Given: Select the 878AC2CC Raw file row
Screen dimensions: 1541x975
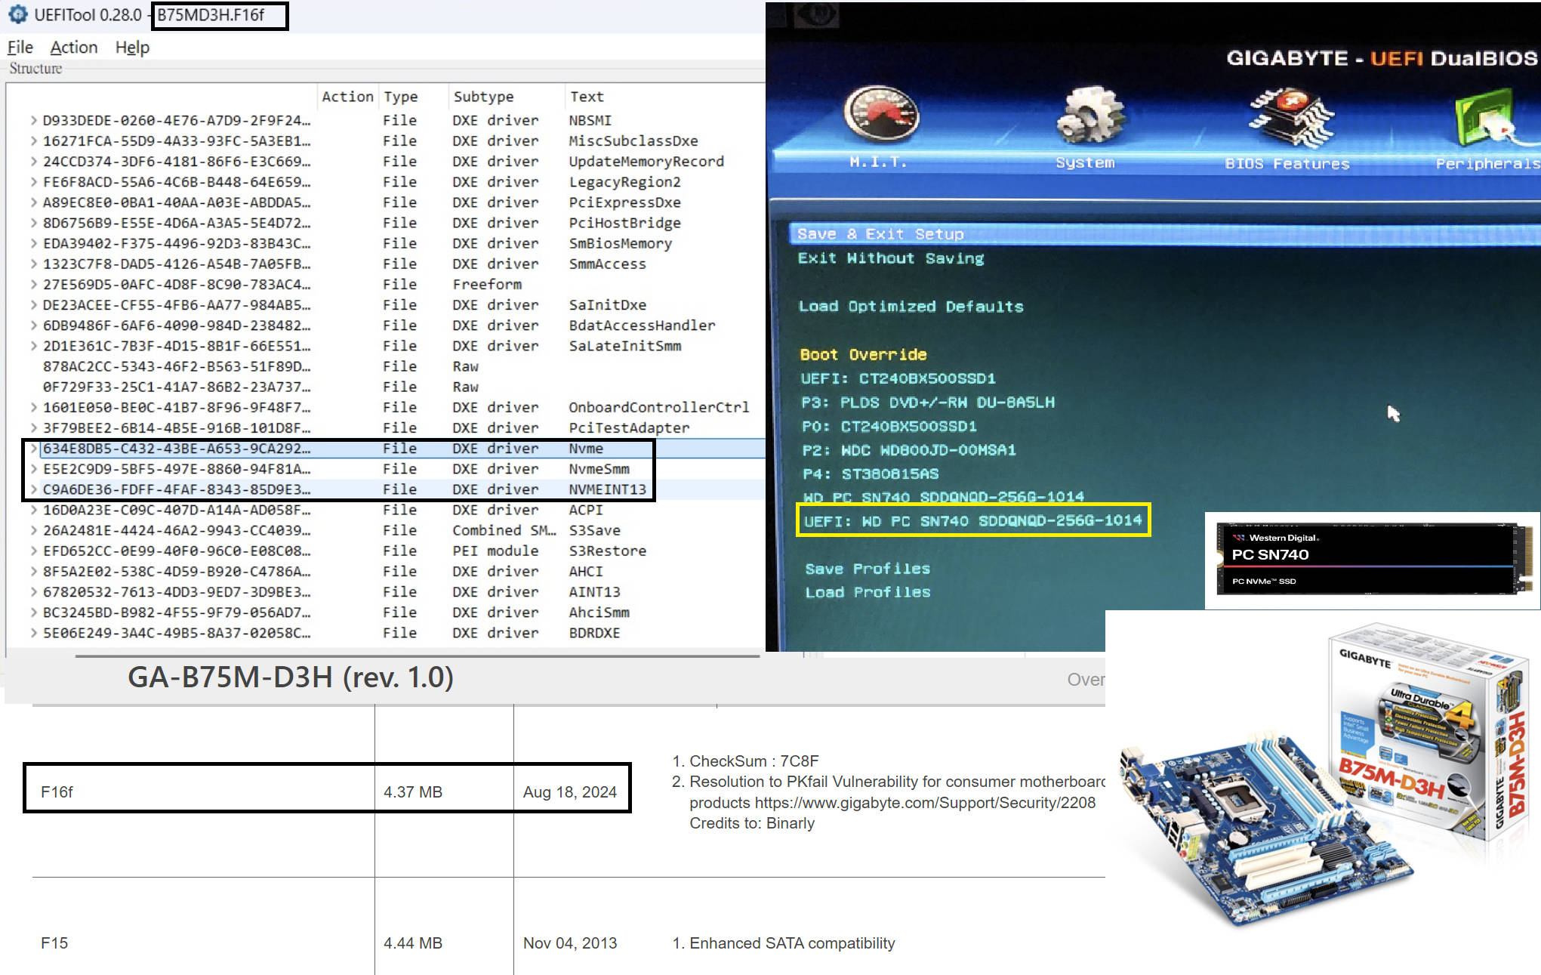Looking at the screenshot, I should tap(387, 366).
